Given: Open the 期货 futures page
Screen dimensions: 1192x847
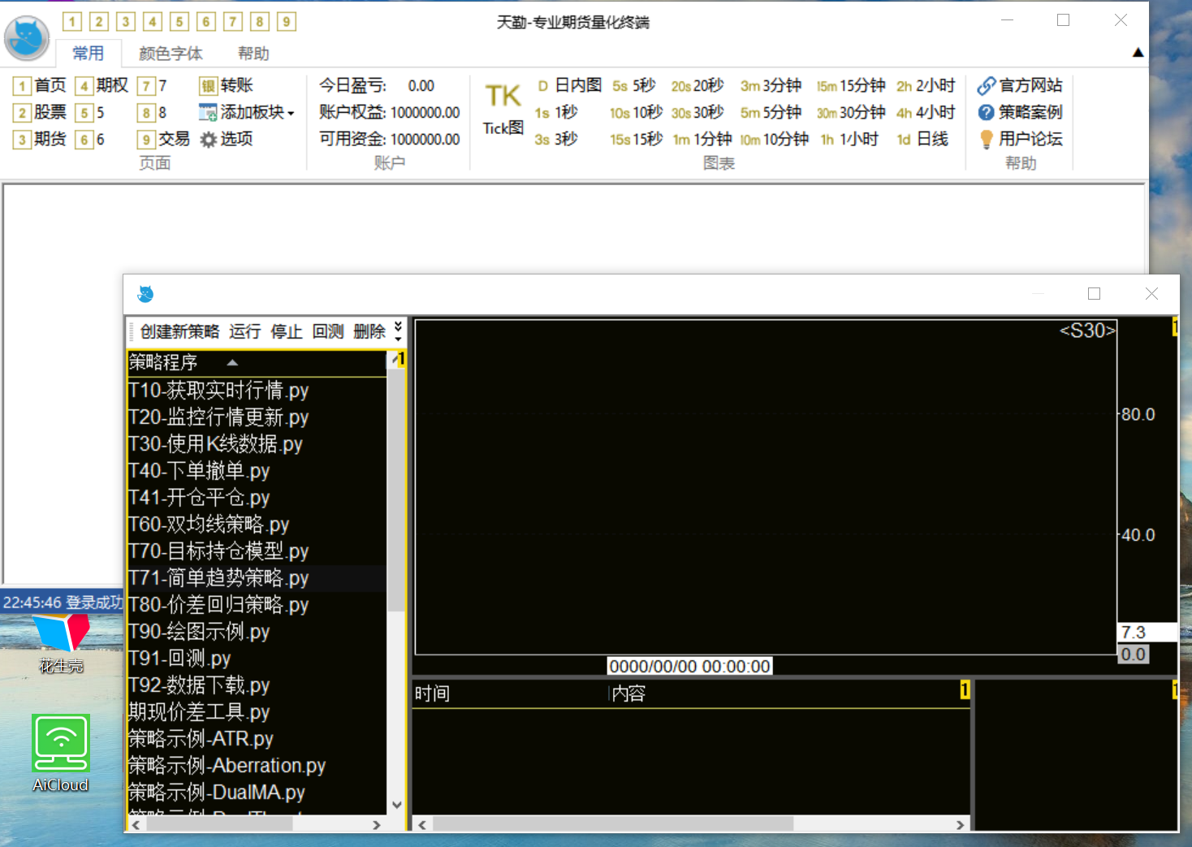Looking at the screenshot, I should click(x=40, y=139).
